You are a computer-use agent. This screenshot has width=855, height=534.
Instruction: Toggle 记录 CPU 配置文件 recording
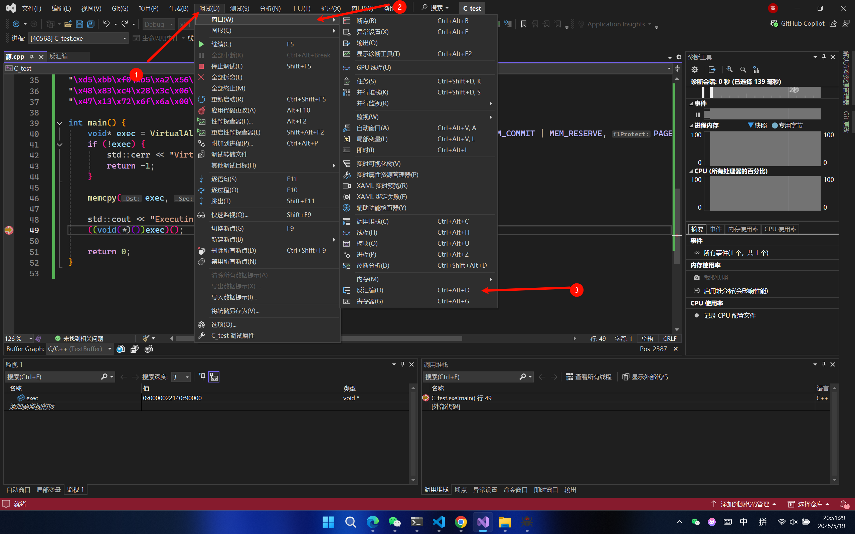729,315
